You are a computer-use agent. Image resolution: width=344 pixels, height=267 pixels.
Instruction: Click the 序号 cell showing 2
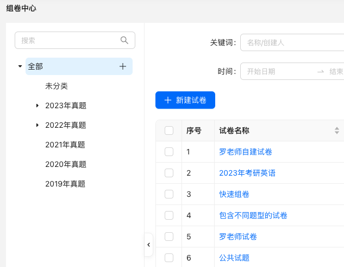click(189, 173)
